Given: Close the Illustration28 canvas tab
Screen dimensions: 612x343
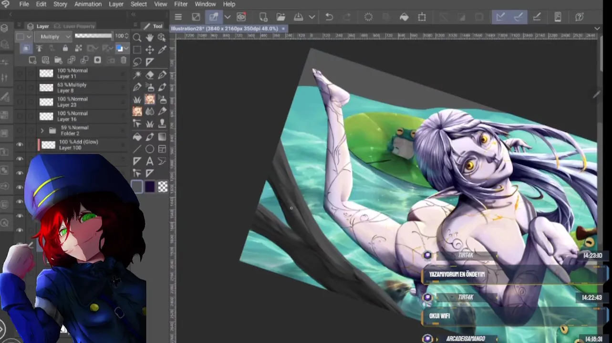Looking at the screenshot, I should [283, 29].
